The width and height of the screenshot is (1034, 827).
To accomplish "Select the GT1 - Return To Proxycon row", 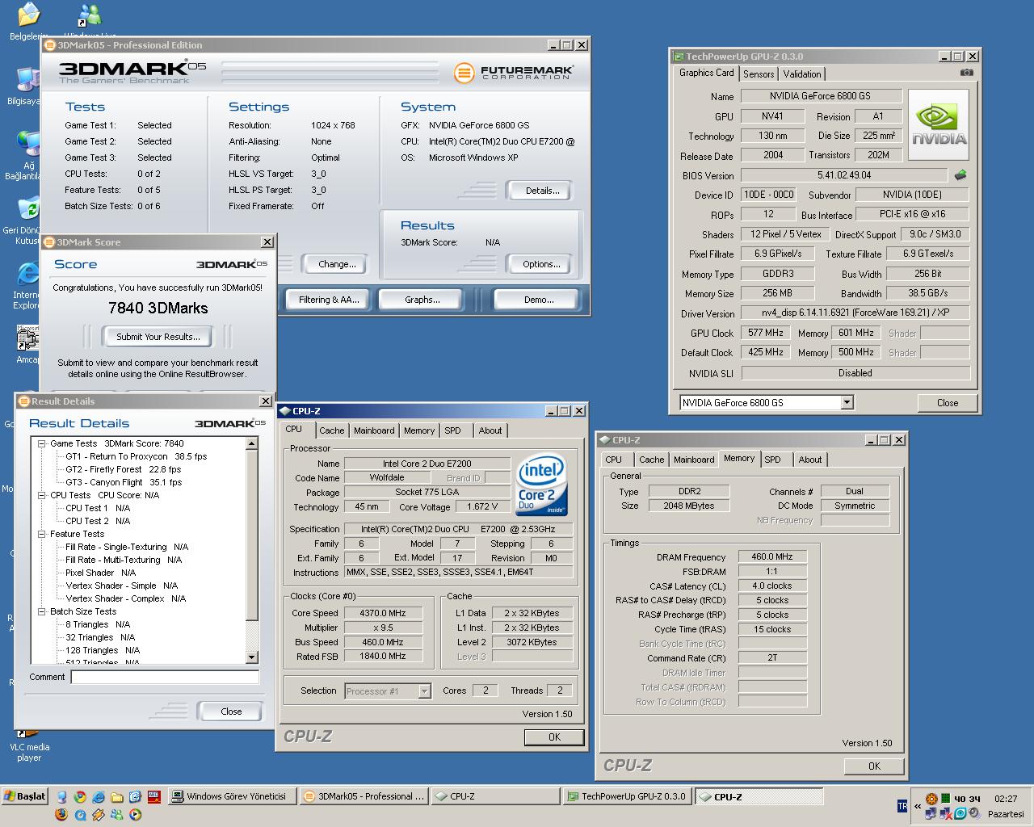I will [x=136, y=456].
